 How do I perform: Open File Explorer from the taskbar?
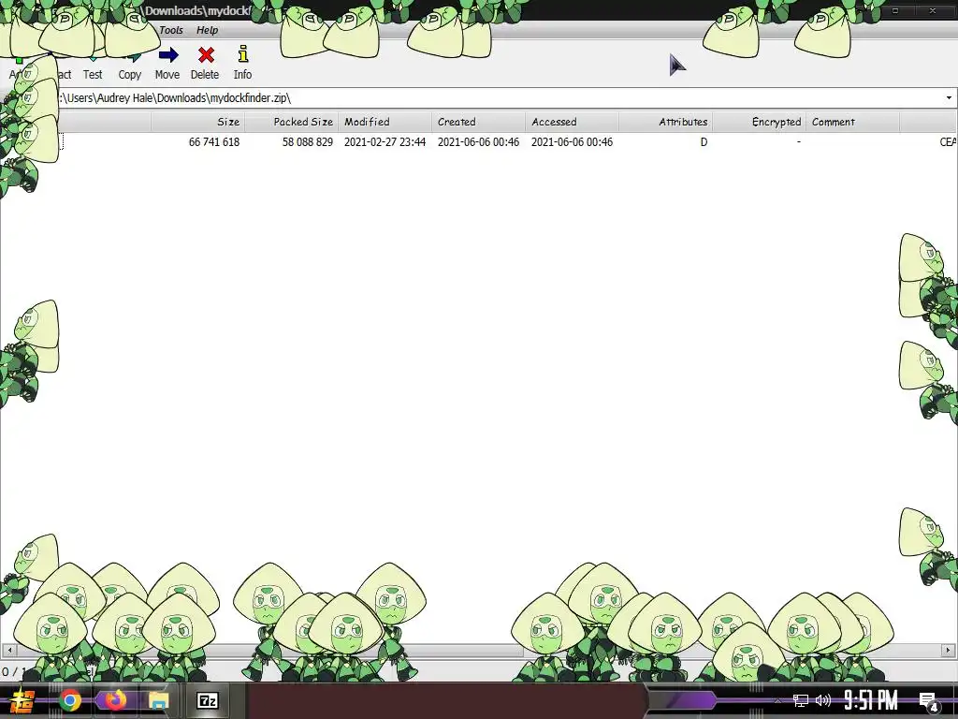tap(158, 700)
